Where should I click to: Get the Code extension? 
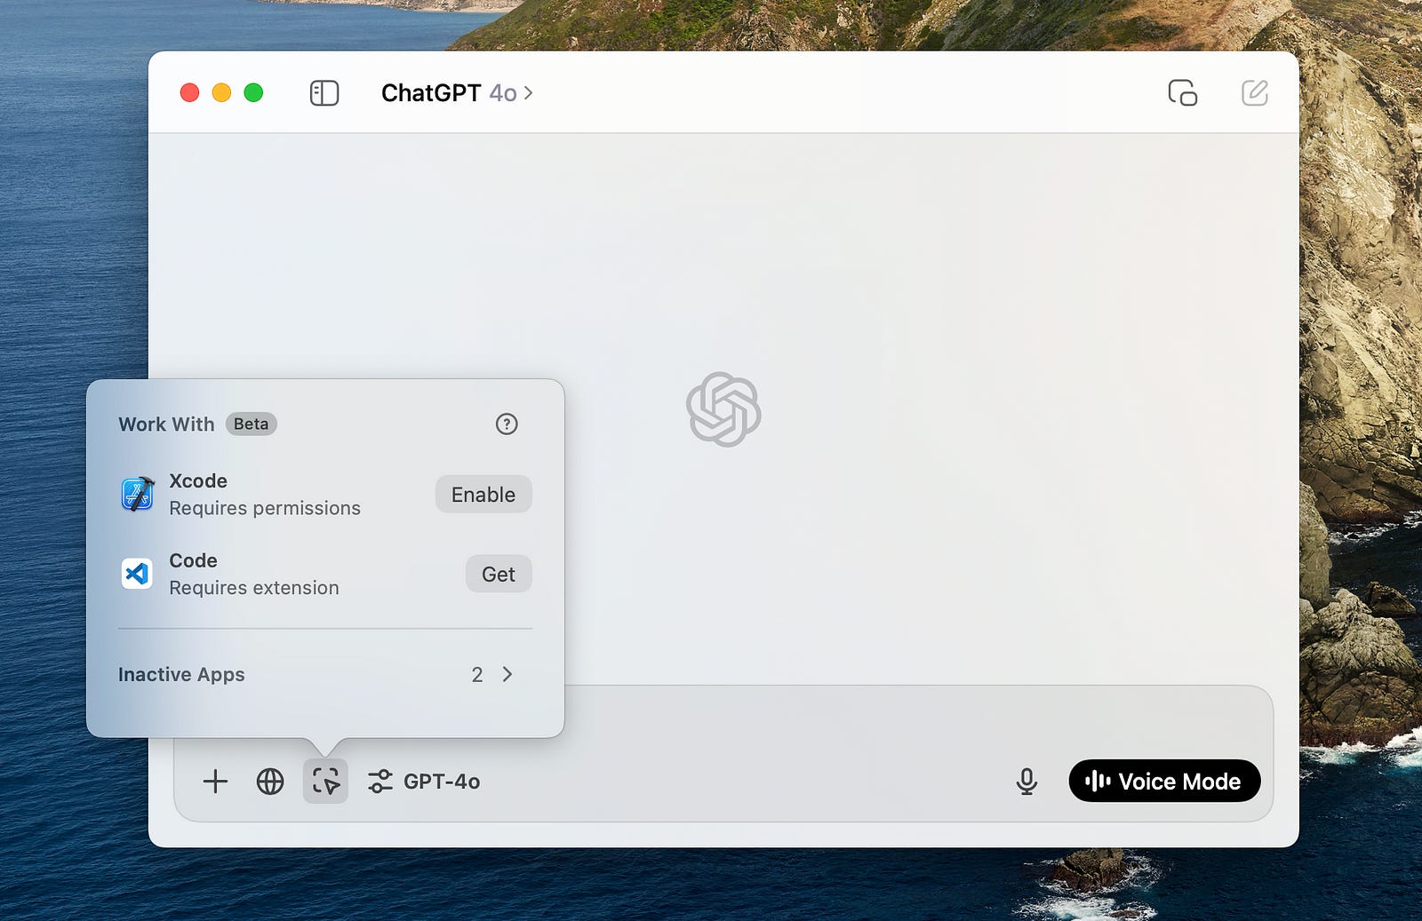[x=498, y=574]
